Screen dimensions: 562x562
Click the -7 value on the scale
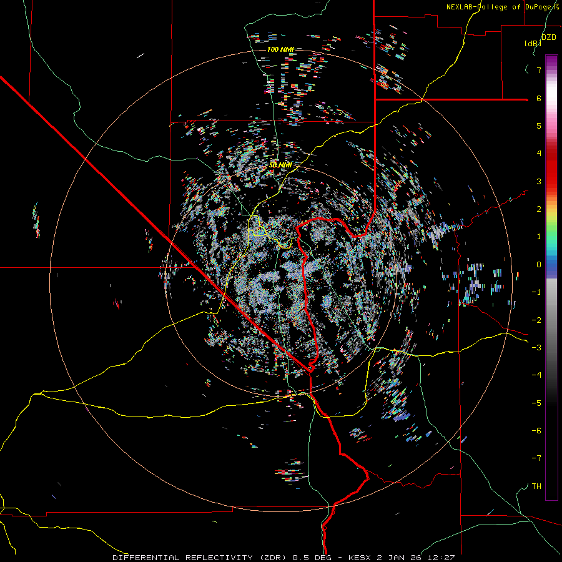[536, 458]
